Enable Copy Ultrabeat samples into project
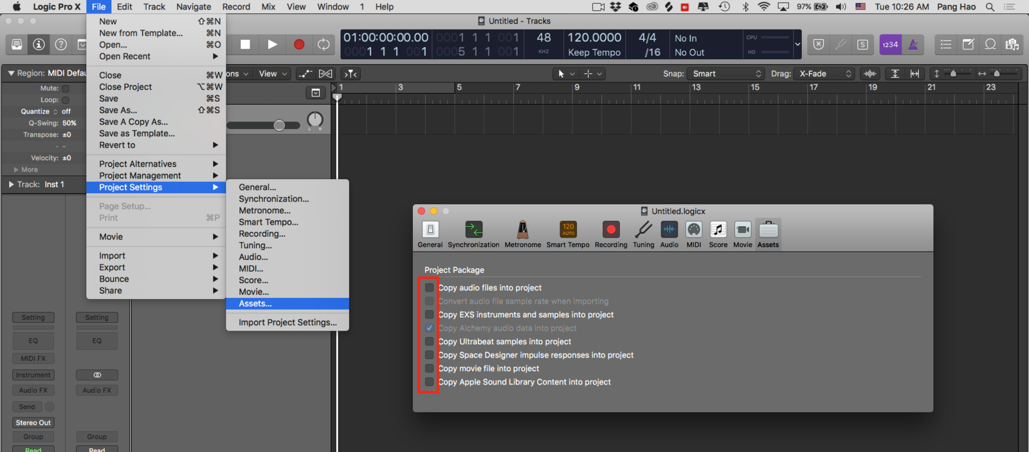Image resolution: width=1029 pixels, height=452 pixels. pyautogui.click(x=429, y=342)
